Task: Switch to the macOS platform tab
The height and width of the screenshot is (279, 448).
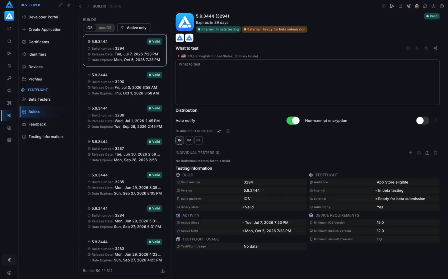Action: [x=105, y=28]
